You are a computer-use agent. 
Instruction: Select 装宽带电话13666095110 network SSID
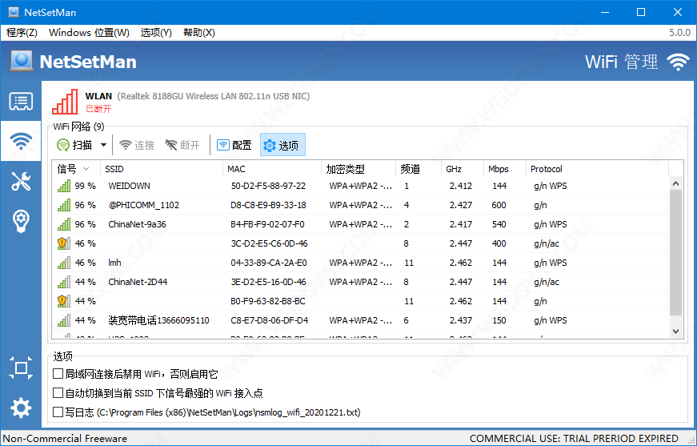[158, 320]
